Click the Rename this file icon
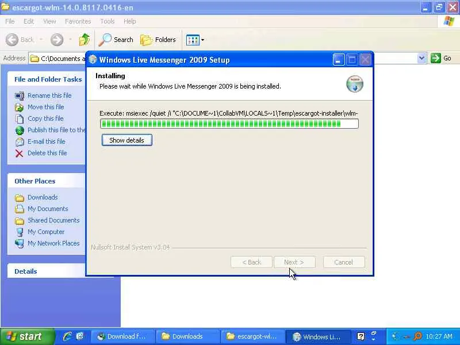 (x=20, y=95)
